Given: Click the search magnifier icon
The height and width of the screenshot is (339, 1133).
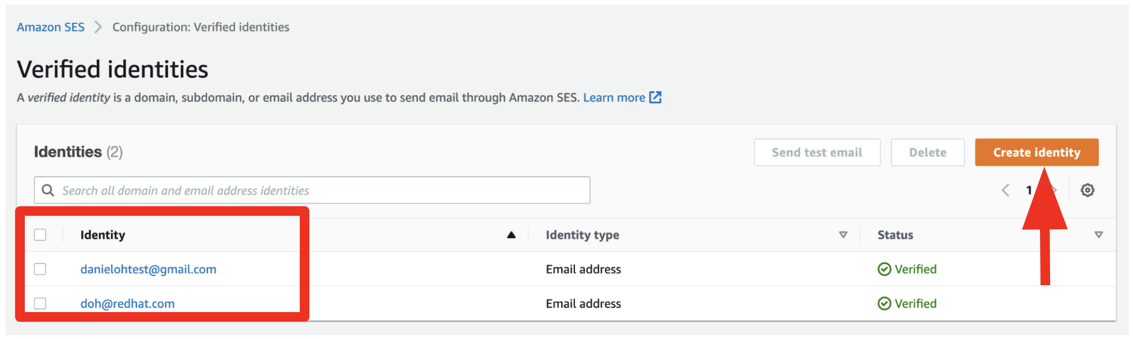Looking at the screenshot, I should coord(48,190).
